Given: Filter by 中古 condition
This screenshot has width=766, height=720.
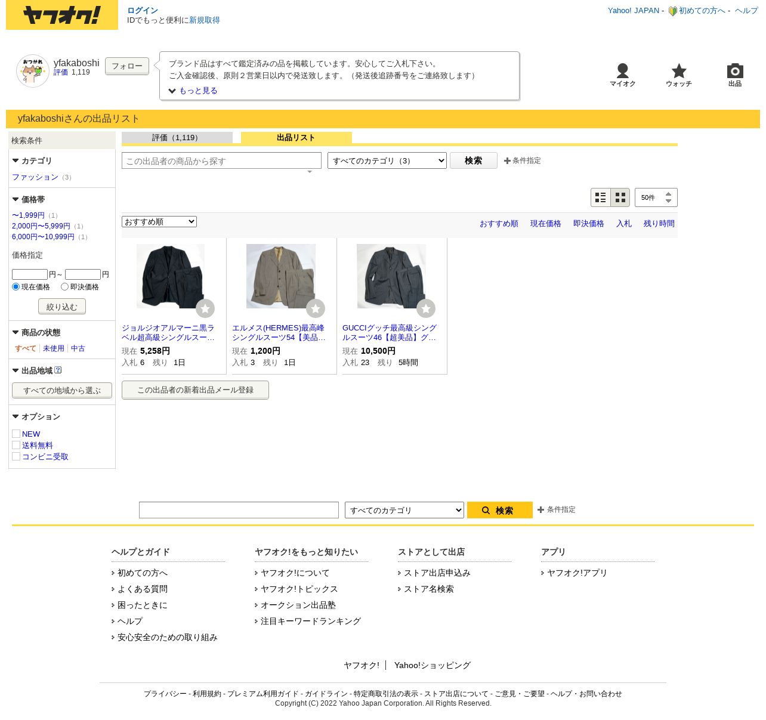Looking at the screenshot, I should click(x=78, y=348).
